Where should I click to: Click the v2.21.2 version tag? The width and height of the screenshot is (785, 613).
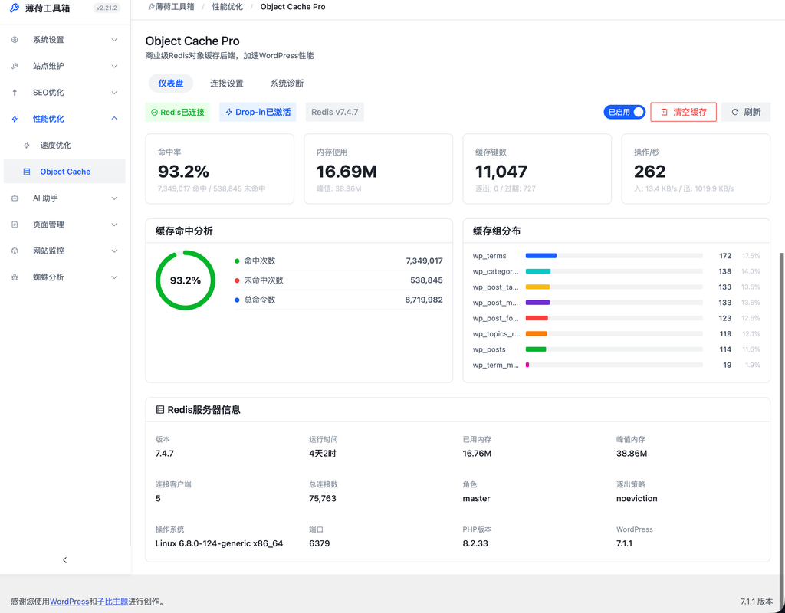[107, 8]
